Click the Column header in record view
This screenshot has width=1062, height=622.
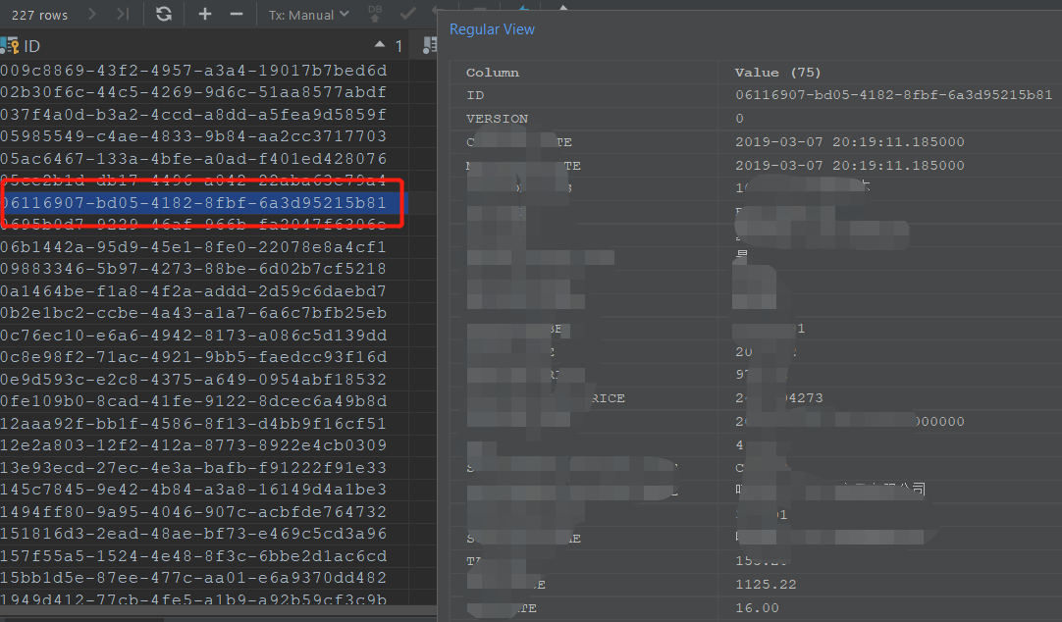pos(493,73)
